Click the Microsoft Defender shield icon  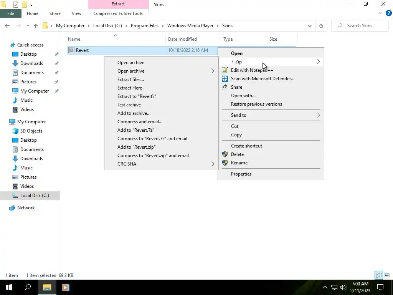(225, 79)
